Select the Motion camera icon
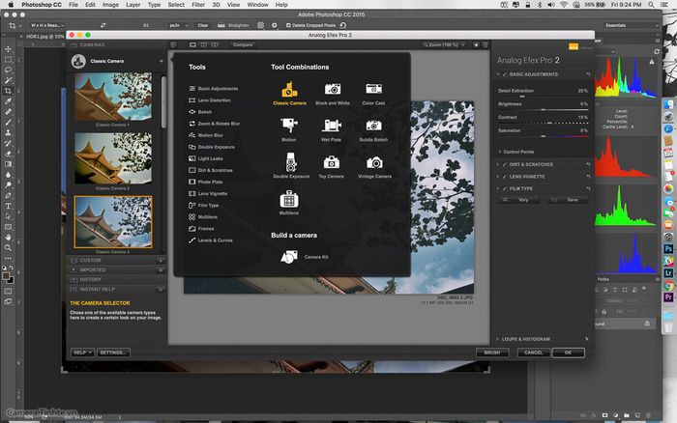The height and width of the screenshot is (423, 677). point(289,126)
